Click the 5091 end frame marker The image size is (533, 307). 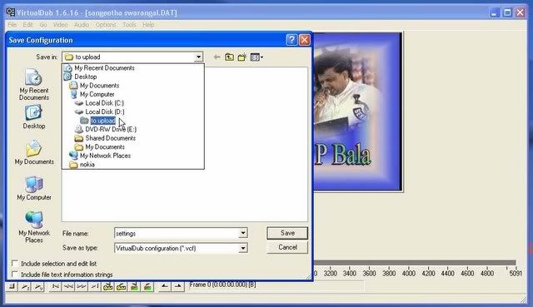(516, 273)
